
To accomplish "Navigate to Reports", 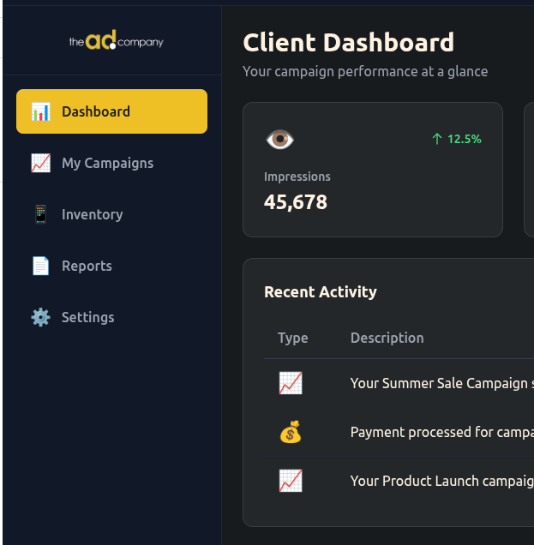I will coord(87,266).
